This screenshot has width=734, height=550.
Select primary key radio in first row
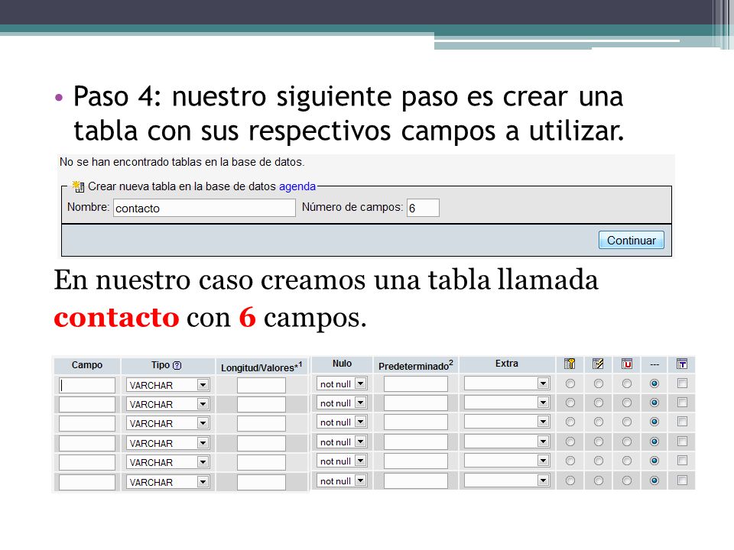pyautogui.click(x=570, y=383)
